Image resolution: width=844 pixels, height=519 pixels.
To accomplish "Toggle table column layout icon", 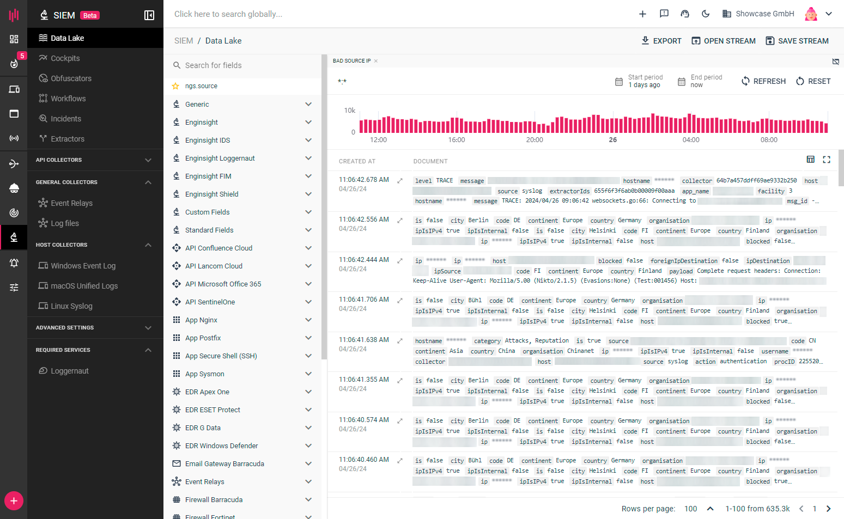I will tap(810, 160).
